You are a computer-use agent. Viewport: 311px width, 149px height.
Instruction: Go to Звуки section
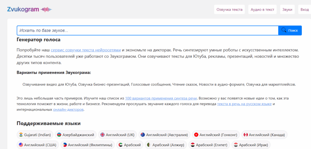tap(287, 9)
